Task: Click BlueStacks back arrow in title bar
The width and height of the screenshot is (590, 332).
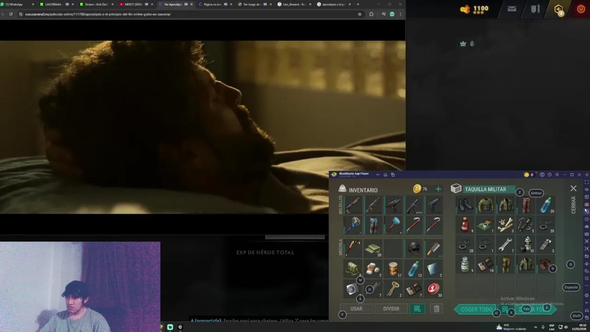Action: [378, 175]
